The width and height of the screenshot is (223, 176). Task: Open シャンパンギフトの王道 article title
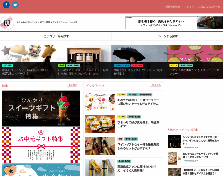pyautogui.click(x=201, y=141)
